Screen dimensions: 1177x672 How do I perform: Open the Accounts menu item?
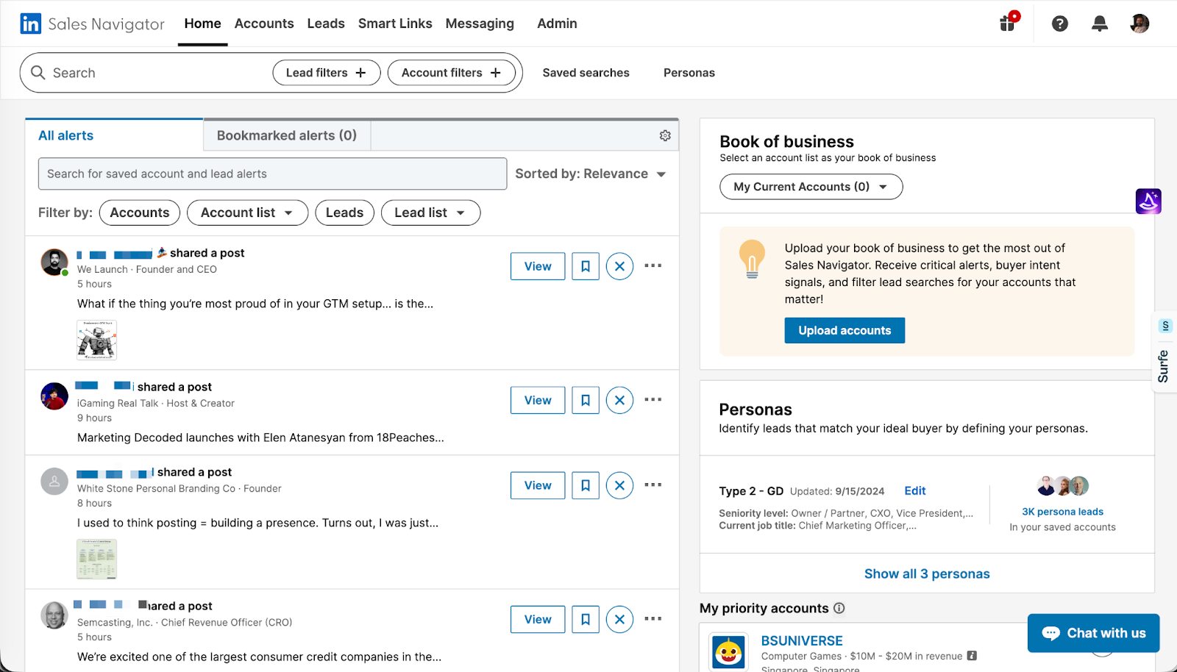[x=264, y=24]
